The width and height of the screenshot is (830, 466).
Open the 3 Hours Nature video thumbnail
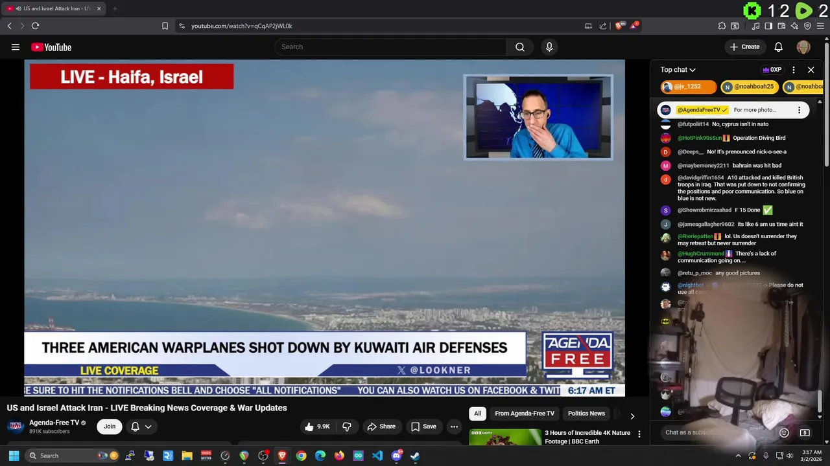point(505,438)
